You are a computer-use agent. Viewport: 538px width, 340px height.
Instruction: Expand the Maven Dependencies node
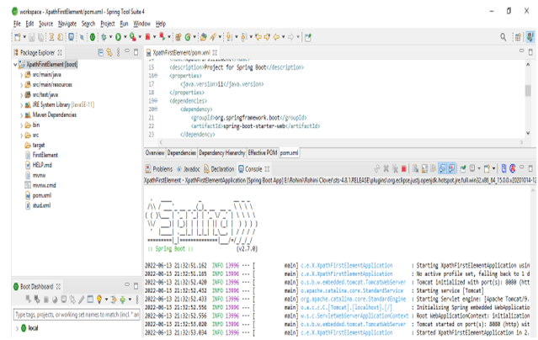(21, 115)
